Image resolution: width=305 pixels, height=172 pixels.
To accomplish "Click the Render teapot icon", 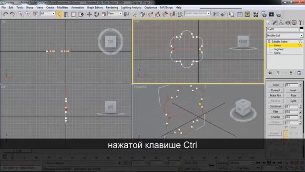I will [x=279, y=14].
